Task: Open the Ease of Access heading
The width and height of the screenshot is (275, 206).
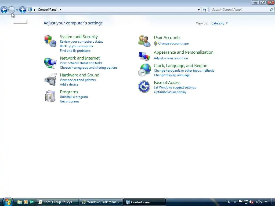Action: (x=167, y=83)
